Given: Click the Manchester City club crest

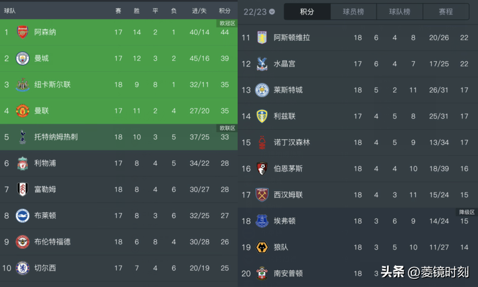Looking at the screenshot, I should coord(22,58).
